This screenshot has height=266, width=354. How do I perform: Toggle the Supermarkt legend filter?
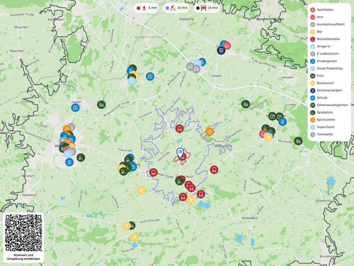(325, 127)
